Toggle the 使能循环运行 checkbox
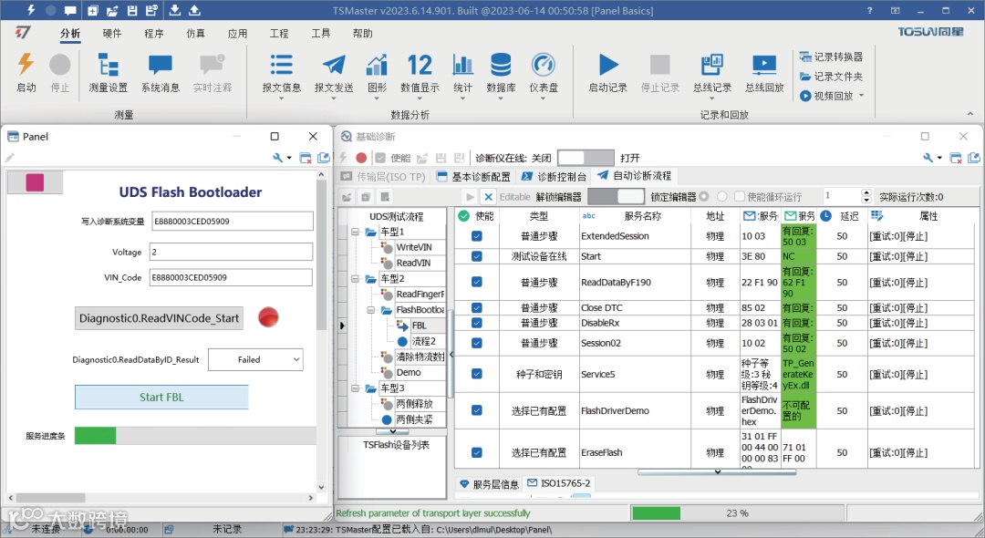Screen dimensions: 985x538 (740, 196)
